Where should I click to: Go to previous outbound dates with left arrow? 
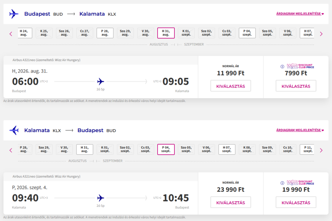11,34
